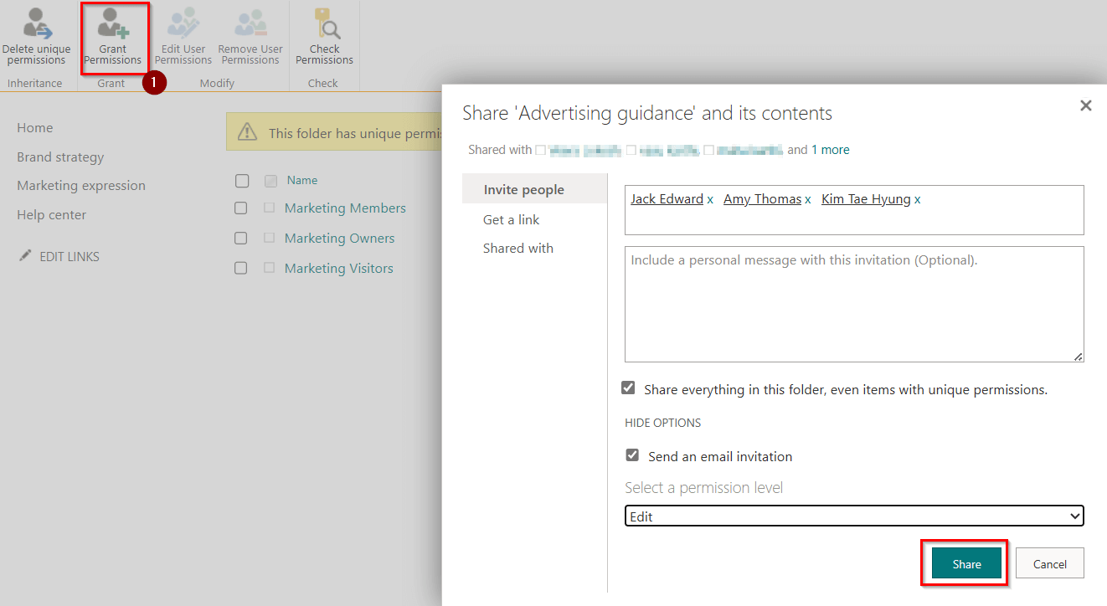
Task: Toggle the select-all checkbox in the Name header
Action: point(242,181)
